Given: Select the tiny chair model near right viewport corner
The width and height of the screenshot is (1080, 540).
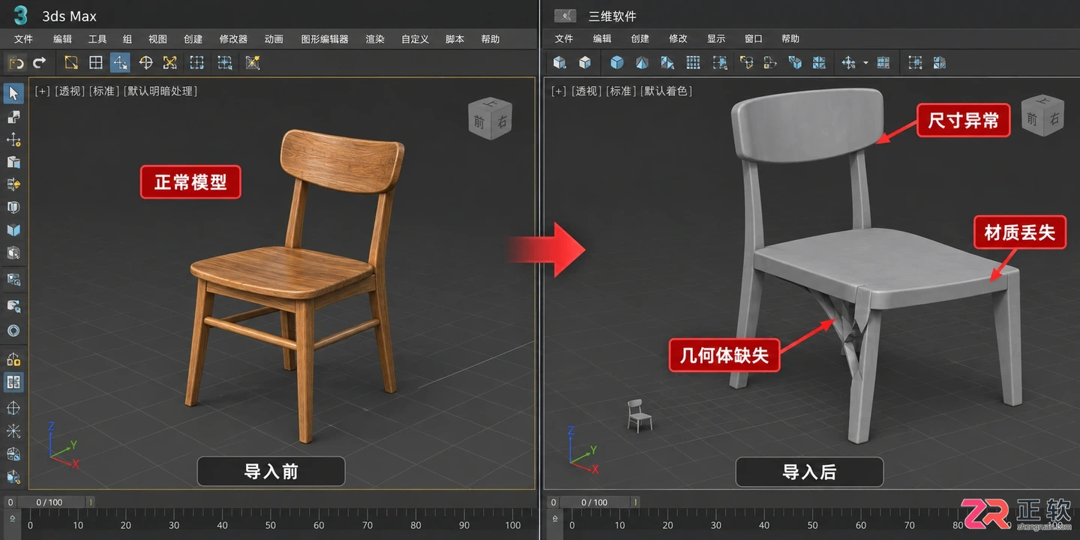Looking at the screenshot, I should point(638,415).
